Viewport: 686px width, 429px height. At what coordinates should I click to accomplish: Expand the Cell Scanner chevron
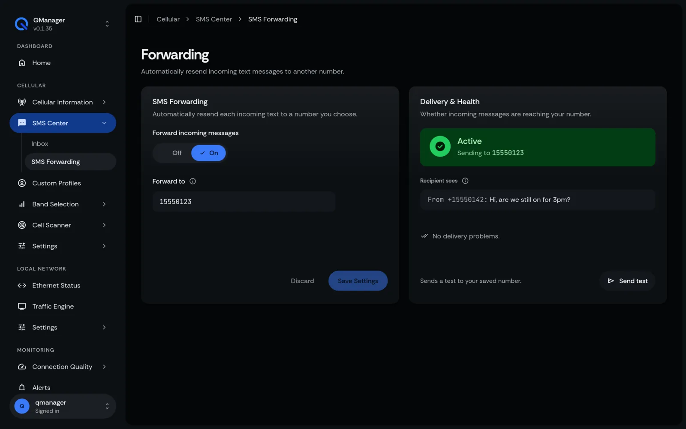[x=104, y=225]
